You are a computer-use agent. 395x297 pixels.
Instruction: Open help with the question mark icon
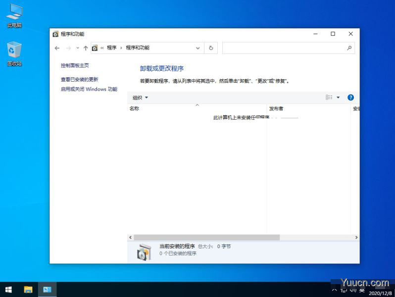click(350, 98)
